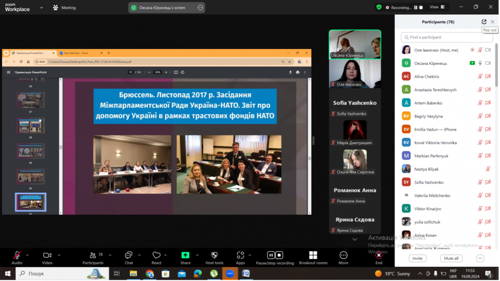Pop out the Participants panel
The width and height of the screenshot is (500, 281).
(484, 22)
